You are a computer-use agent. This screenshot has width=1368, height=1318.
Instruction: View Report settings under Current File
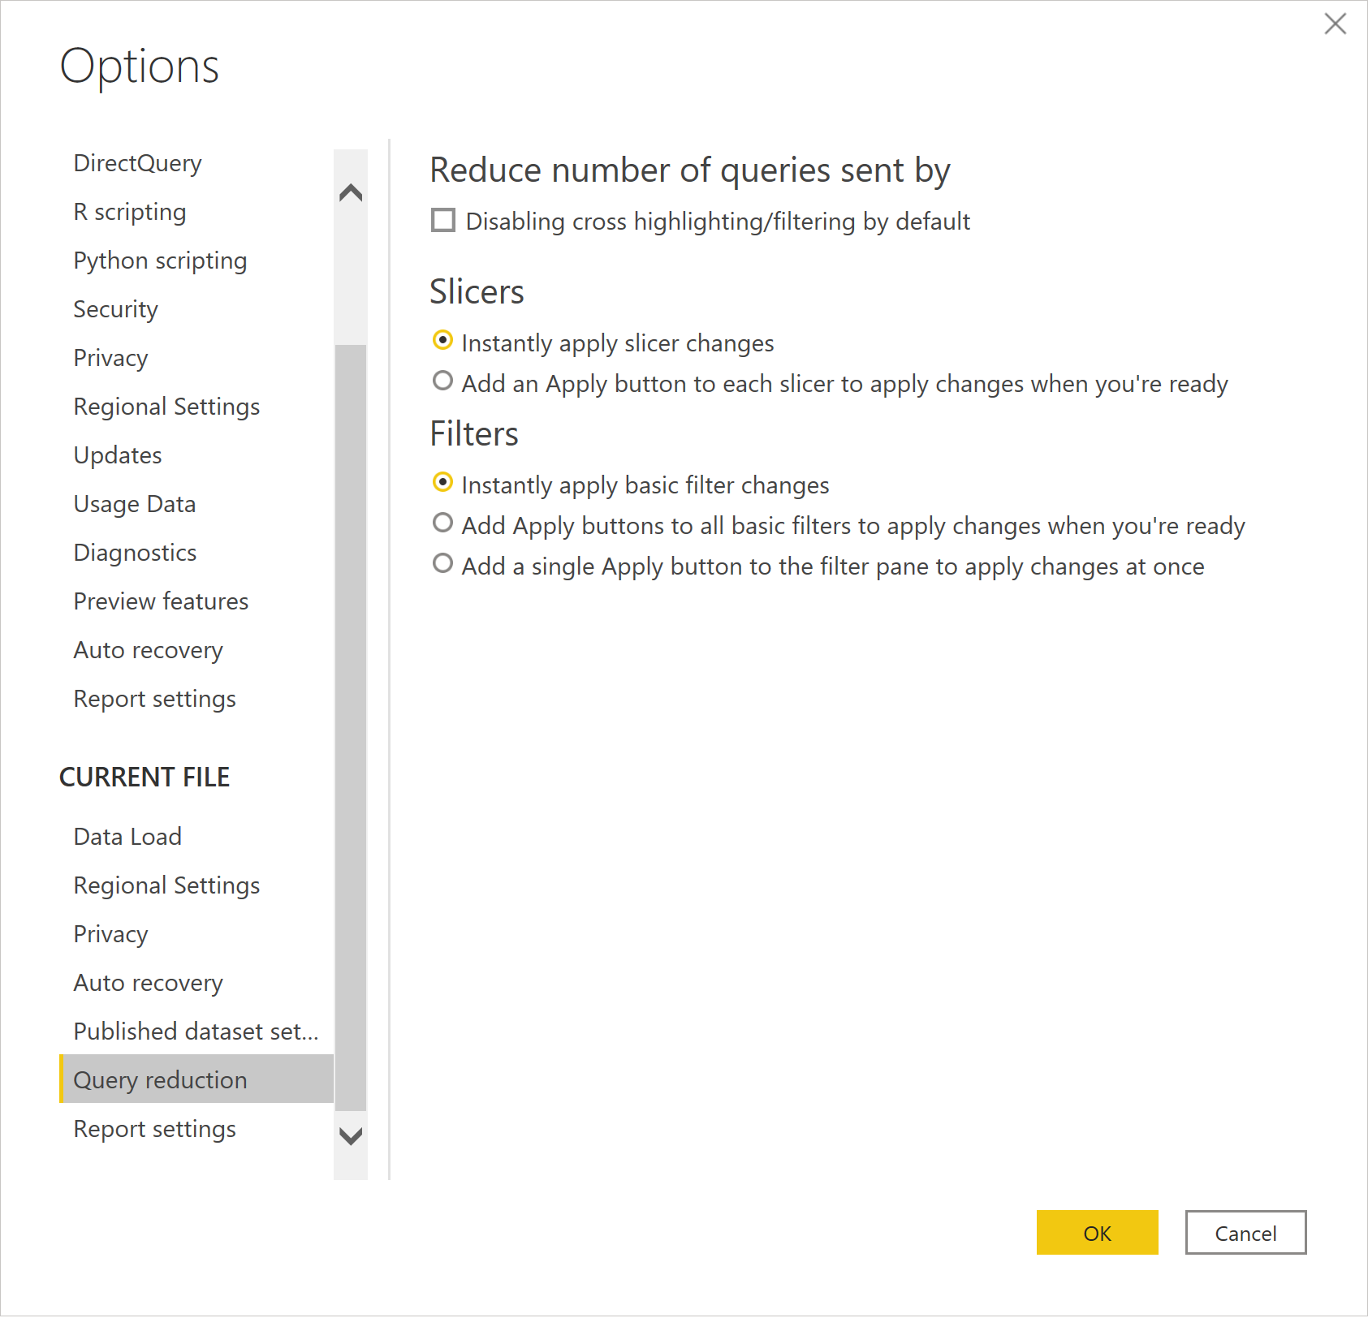(153, 1128)
